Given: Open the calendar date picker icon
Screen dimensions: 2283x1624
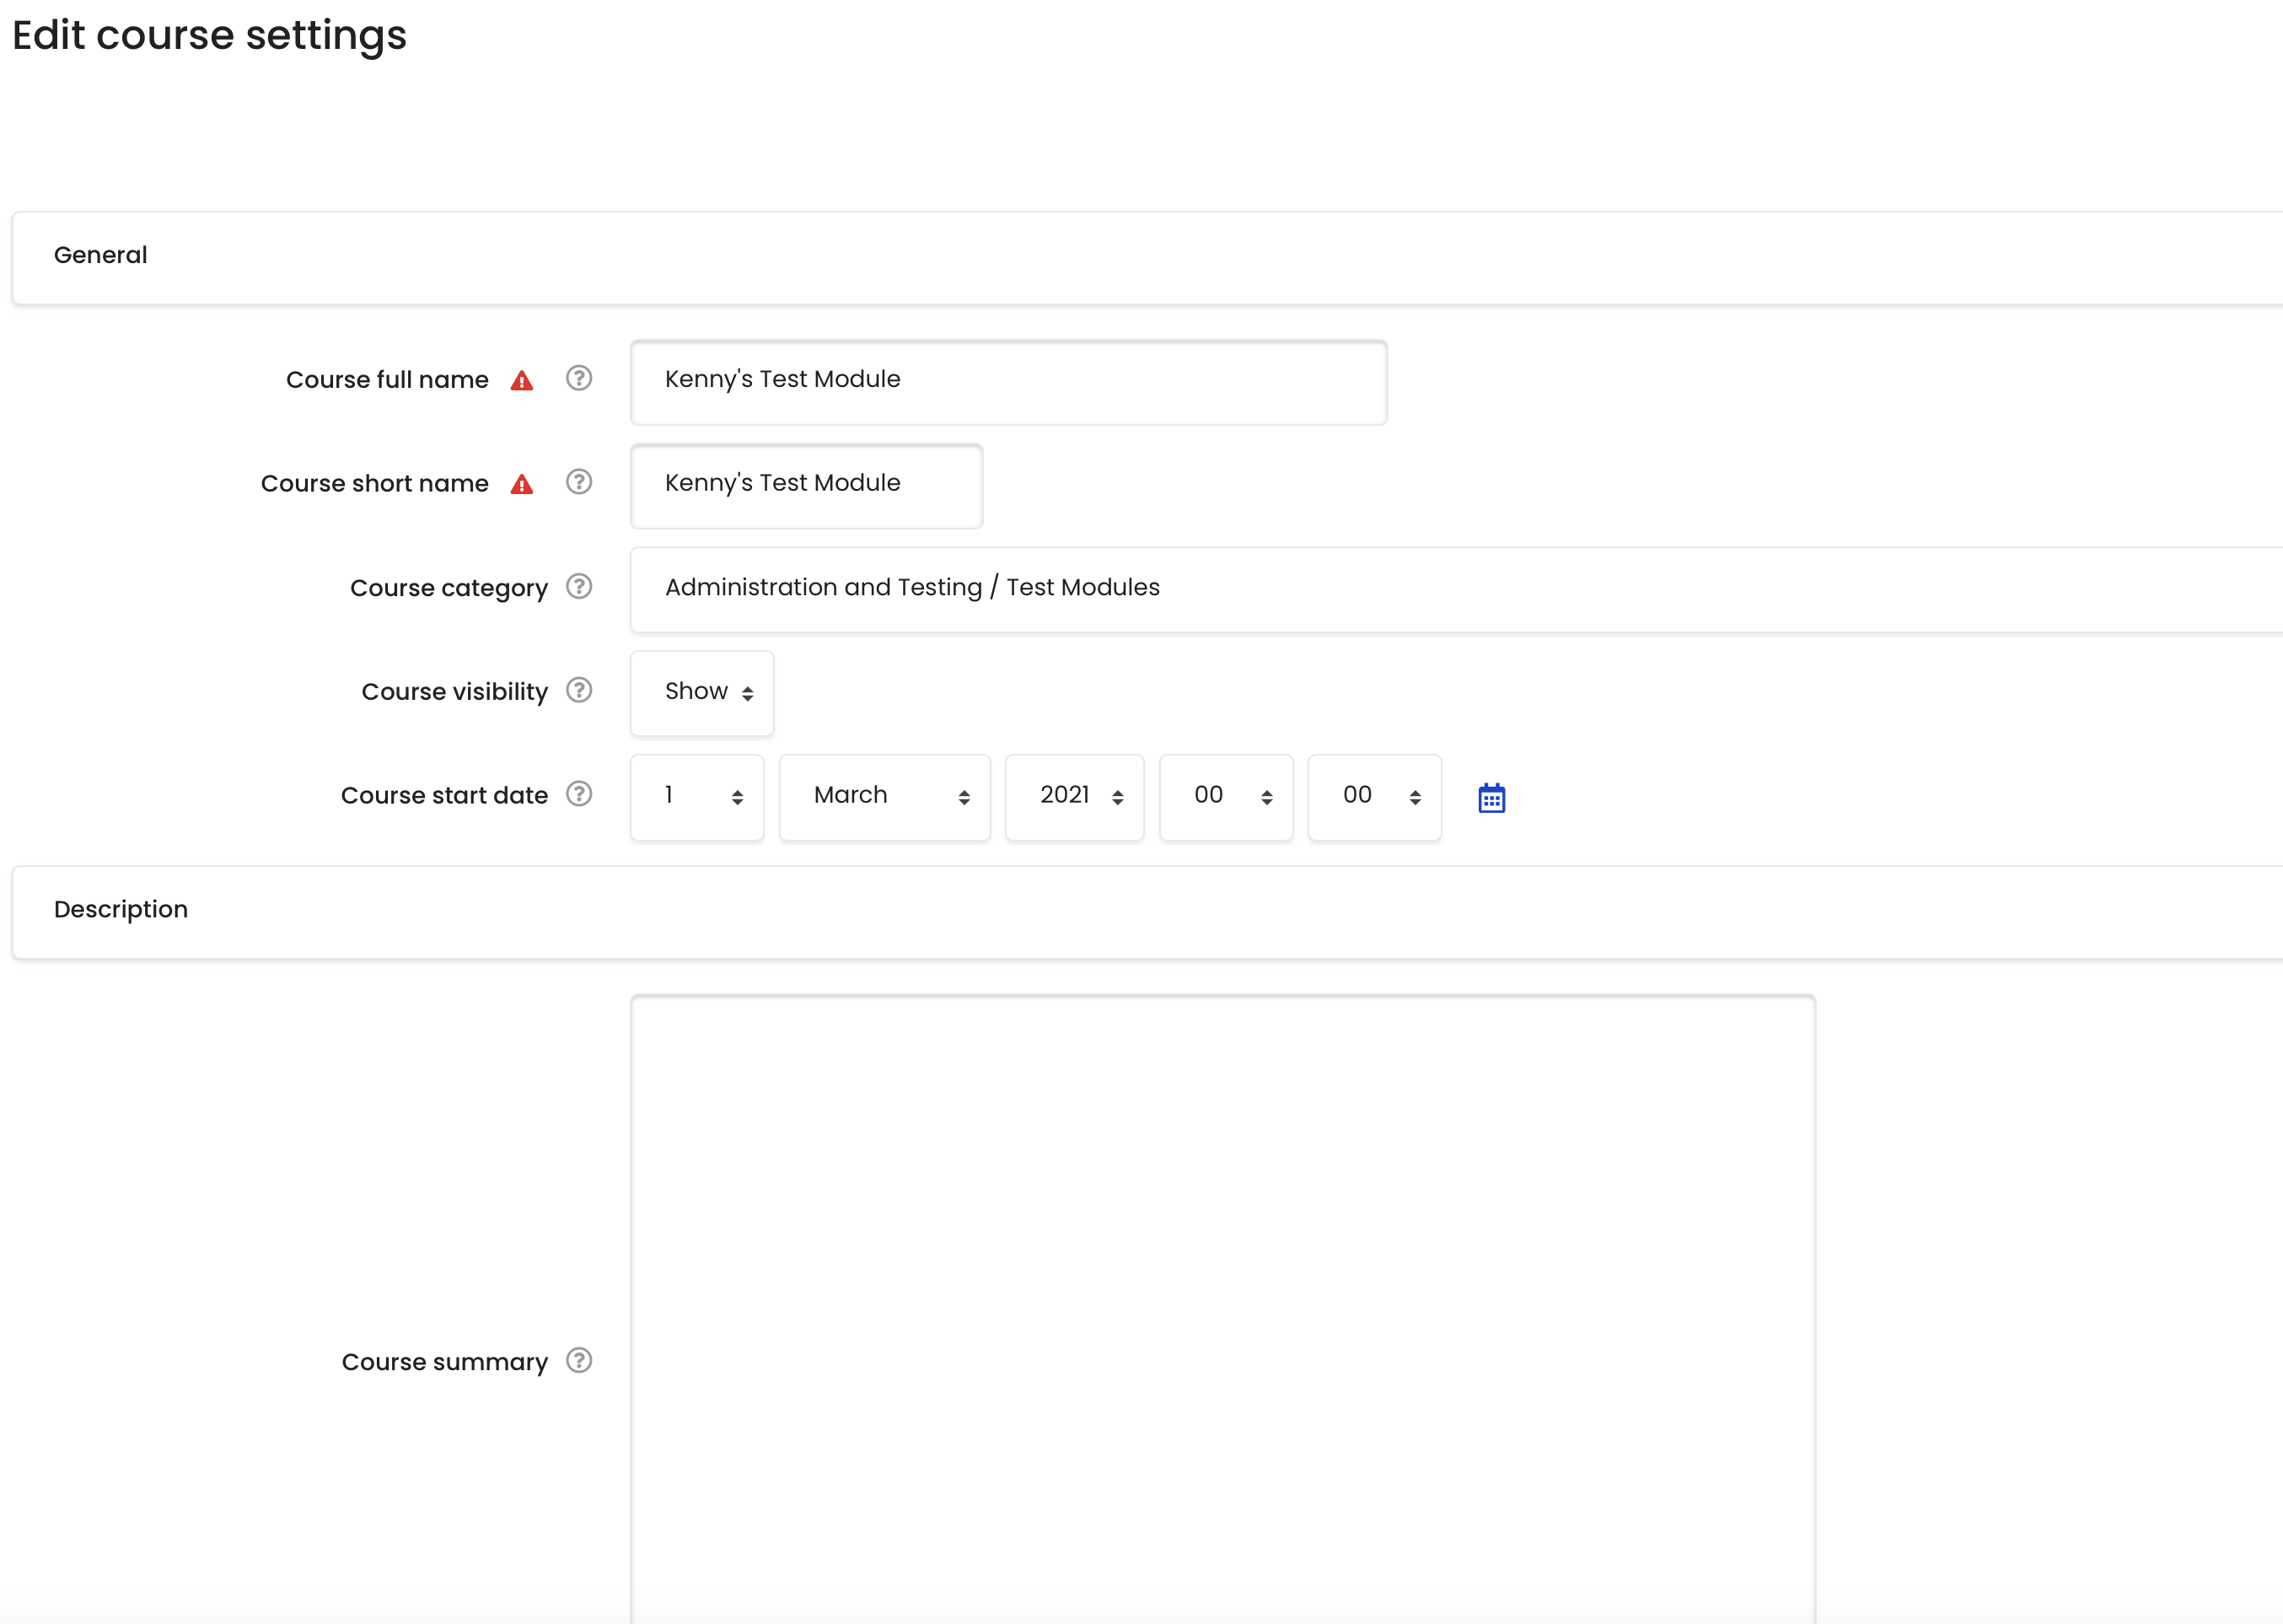Looking at the screenshot, I should (1491, 798).
